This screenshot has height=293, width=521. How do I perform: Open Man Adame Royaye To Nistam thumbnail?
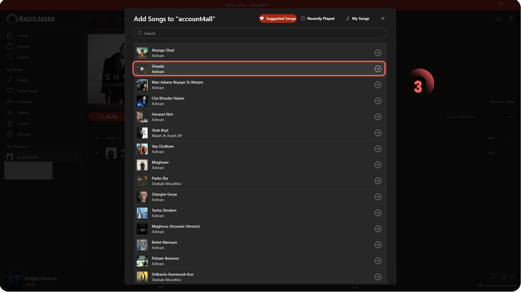tap(142, 85)
